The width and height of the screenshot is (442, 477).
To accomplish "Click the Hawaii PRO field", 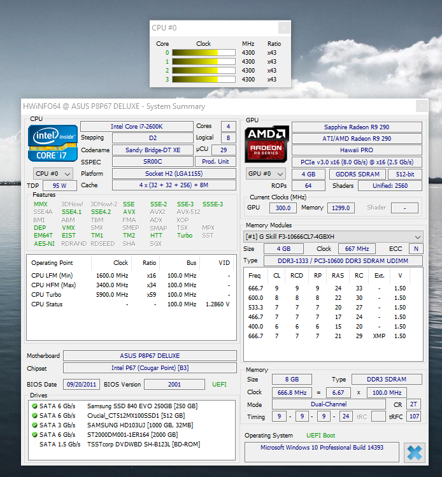I will [357, 150].
